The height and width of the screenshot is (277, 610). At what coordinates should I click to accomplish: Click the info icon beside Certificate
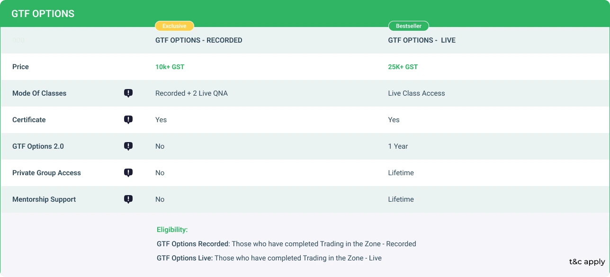(128, 120)
